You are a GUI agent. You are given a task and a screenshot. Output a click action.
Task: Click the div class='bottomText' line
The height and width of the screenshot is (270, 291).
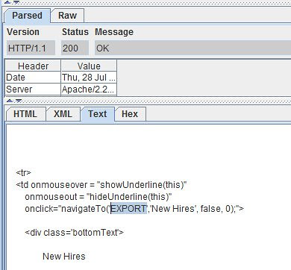click(x=74, y=233)
